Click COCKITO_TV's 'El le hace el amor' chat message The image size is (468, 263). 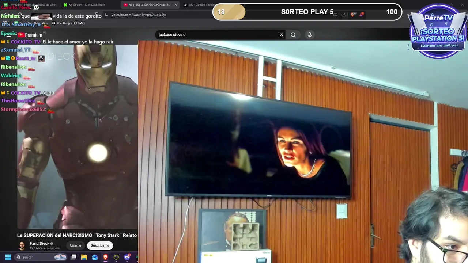click(x=57, y=42)
